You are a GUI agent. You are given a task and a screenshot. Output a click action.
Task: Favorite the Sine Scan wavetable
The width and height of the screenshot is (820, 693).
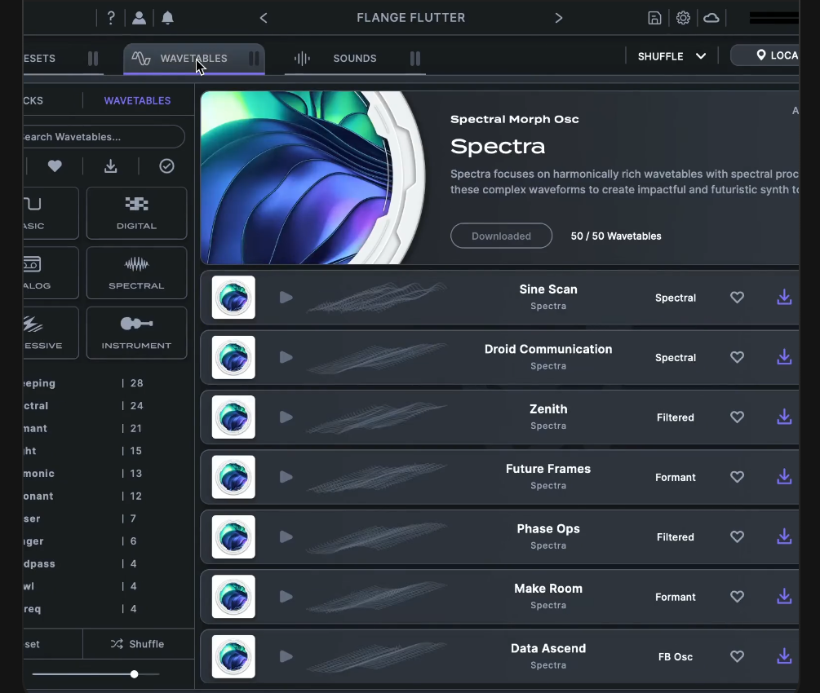tap(737, 298)
